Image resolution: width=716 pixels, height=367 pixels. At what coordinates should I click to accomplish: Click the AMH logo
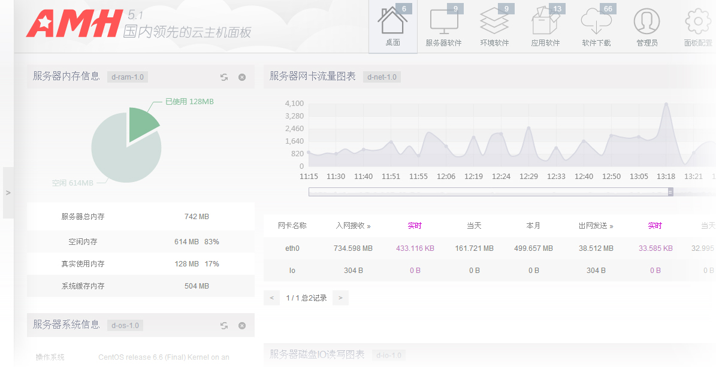click(x=74, y=24)
